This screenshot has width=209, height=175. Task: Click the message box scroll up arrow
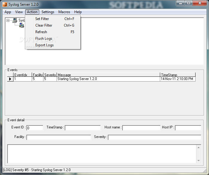tap(199, 148)
